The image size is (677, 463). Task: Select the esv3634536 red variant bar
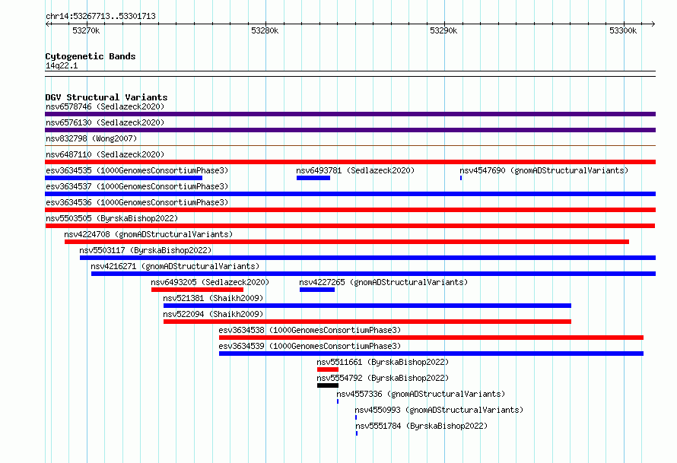coord(350,210)
